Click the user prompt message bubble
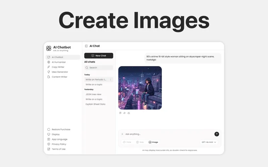Screen dimensions: 268x167 (183, 58)
